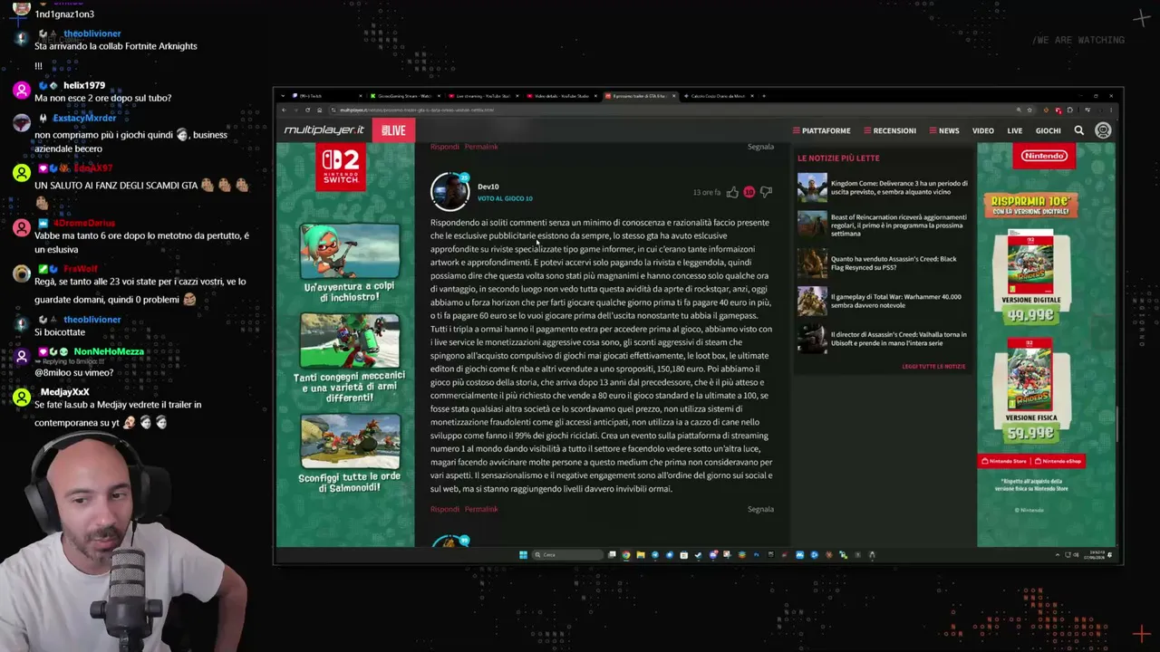Viewport: 1160px width, 652px height.
Task: Open a new browser tab
Action: coord(764,96)
